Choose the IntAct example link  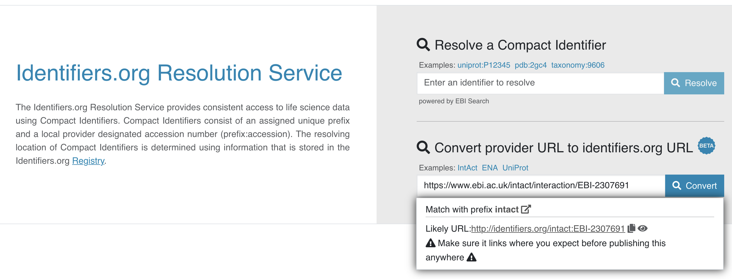click(x=467, y=168)
